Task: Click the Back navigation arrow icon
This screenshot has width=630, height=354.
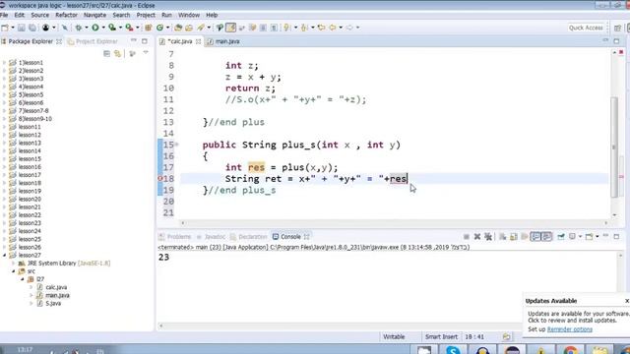Action: click(x=333, y=28)
